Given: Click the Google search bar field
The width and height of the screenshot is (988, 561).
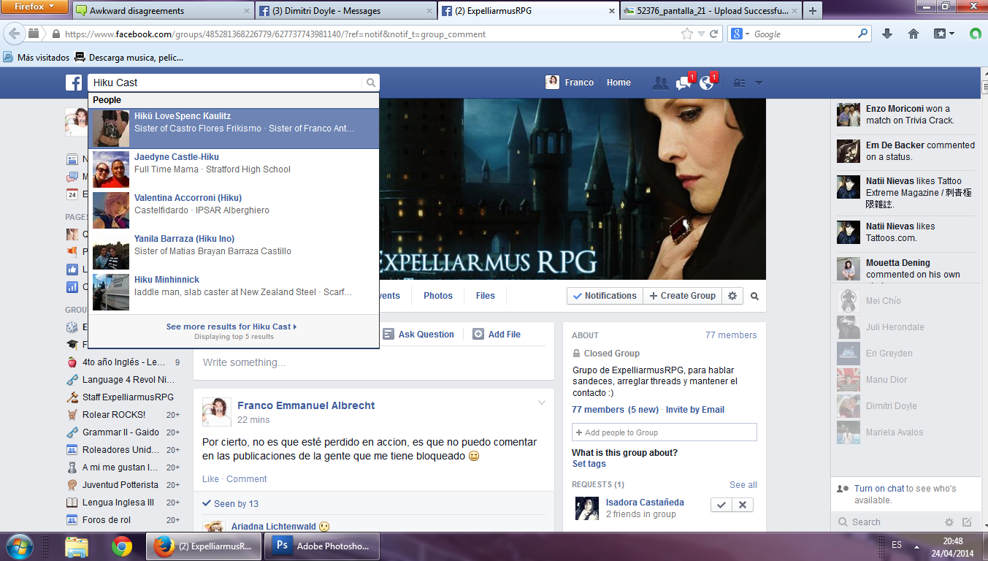Looking at the screenshot, I should 803,34.
